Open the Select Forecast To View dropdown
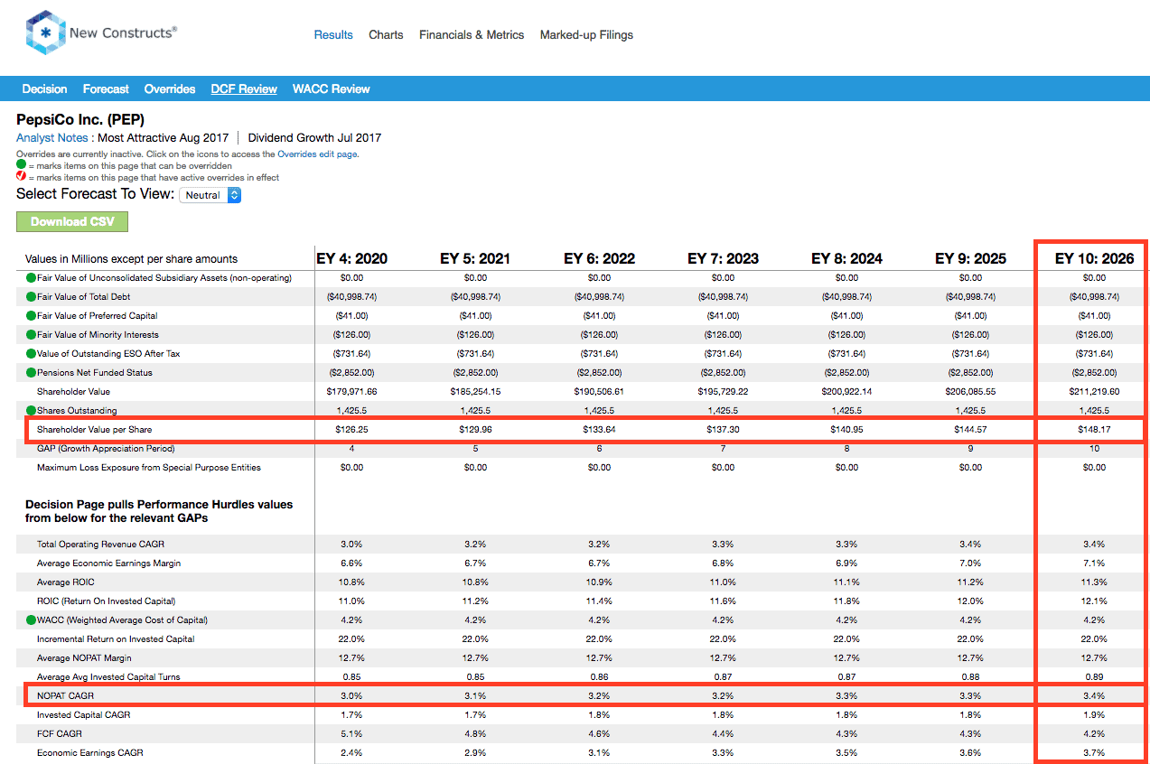 point(210,195)
